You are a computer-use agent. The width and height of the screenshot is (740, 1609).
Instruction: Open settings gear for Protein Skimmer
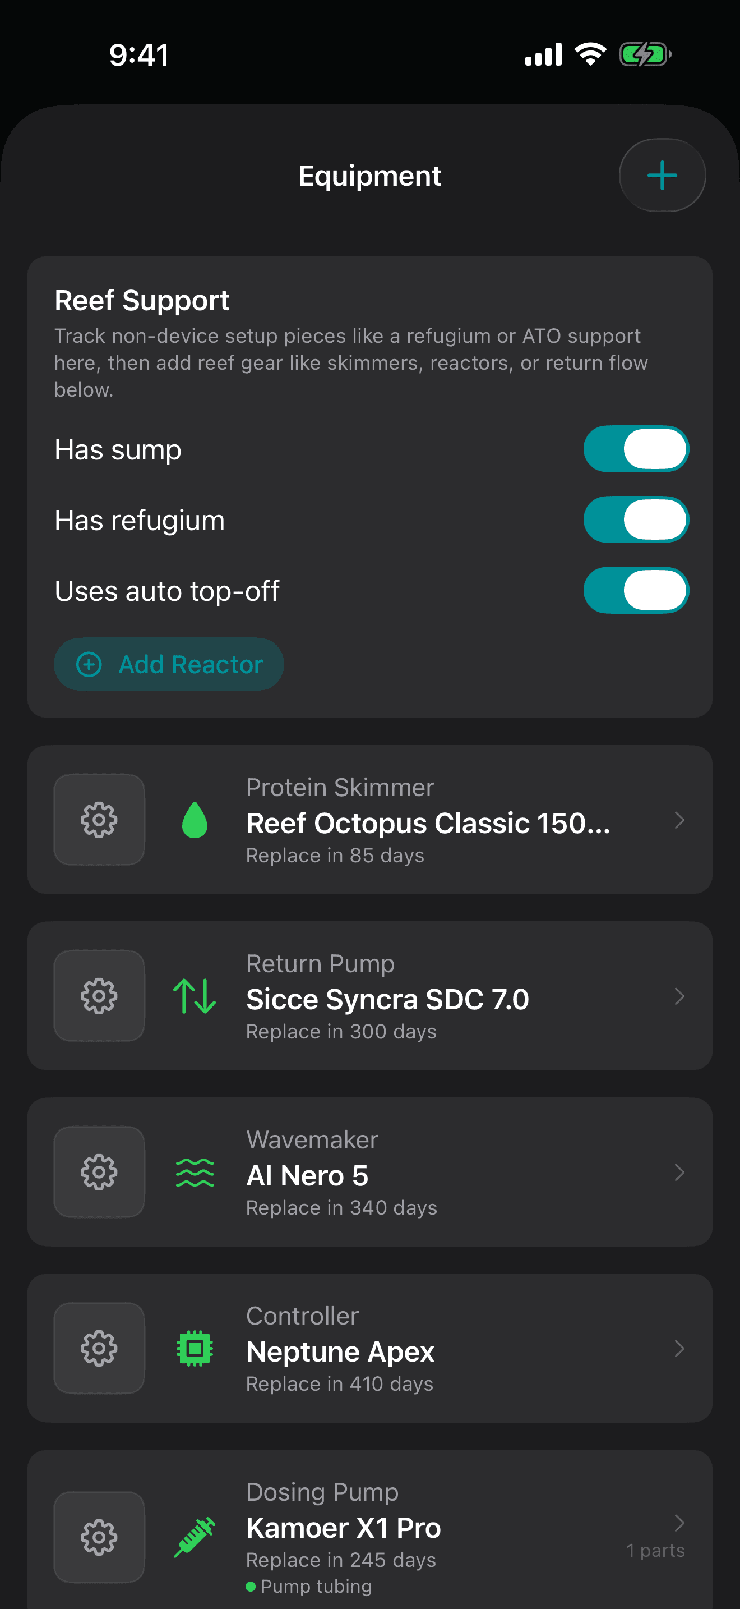coord(99,820)
